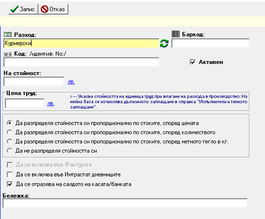Click the Отказ cancel button
265x219 pixels.
pyautogui.click(x=53, y=9)
